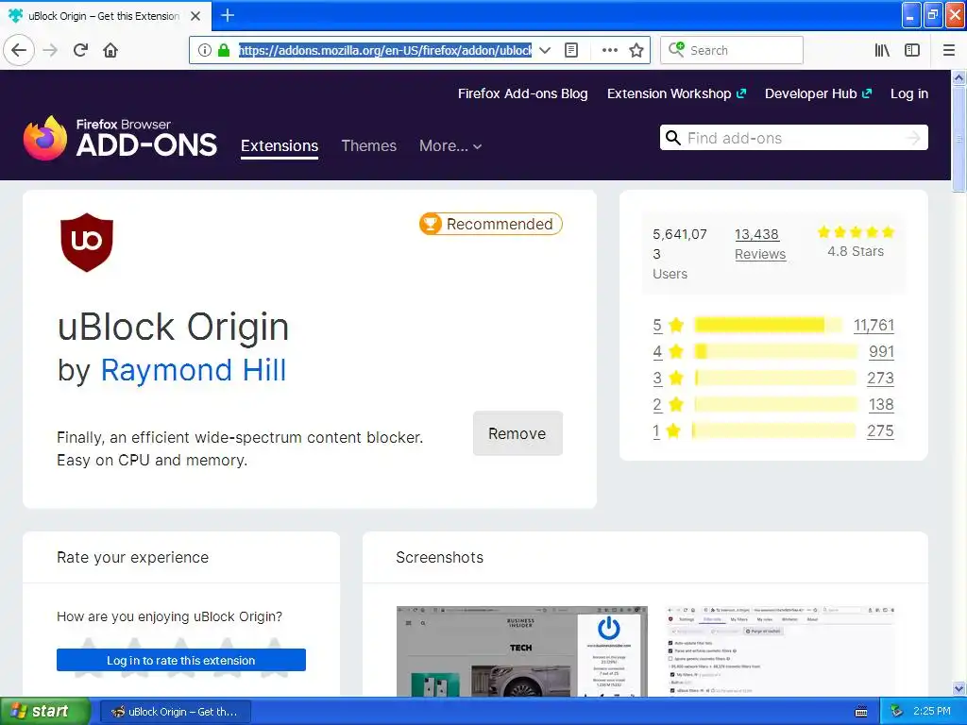967x725 pixels.
Task: Open the settings screenshot thumbnail
Action: (781, 651)
